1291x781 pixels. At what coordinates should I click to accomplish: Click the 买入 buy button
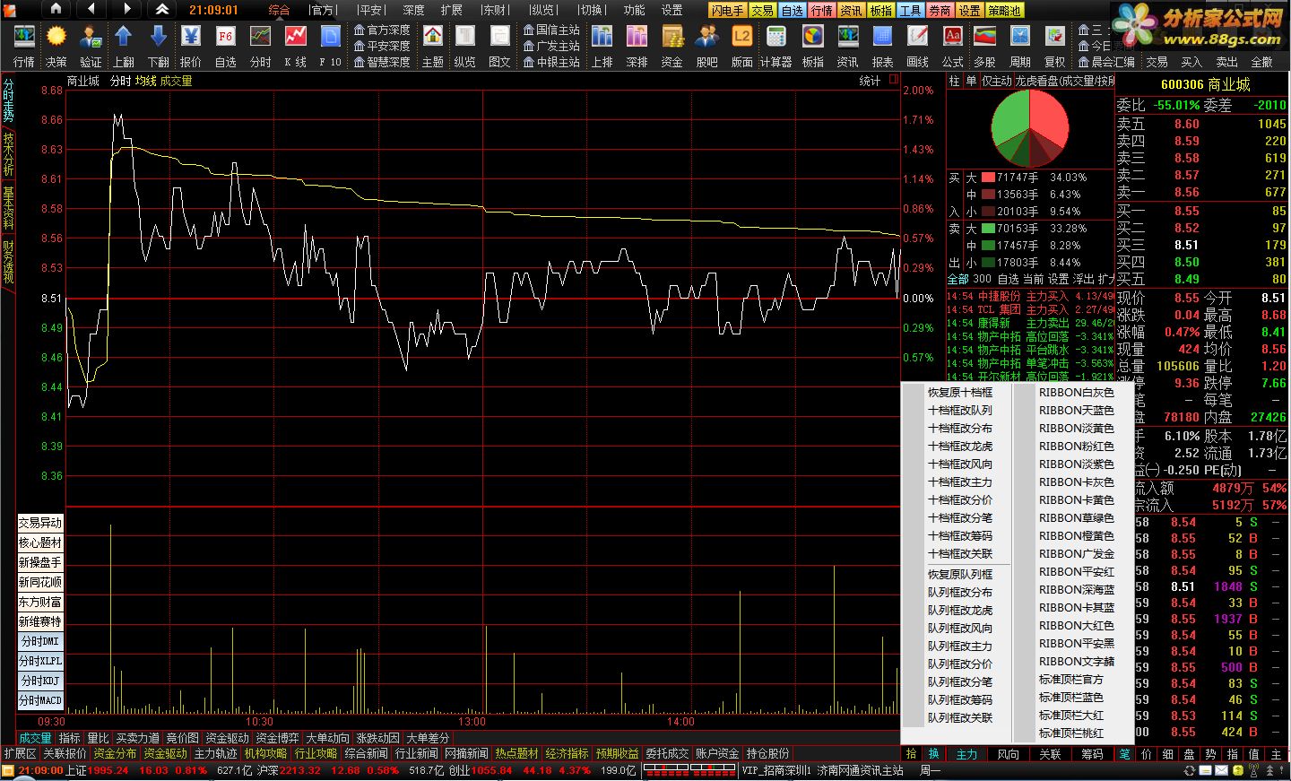(x=1191, y=62)
